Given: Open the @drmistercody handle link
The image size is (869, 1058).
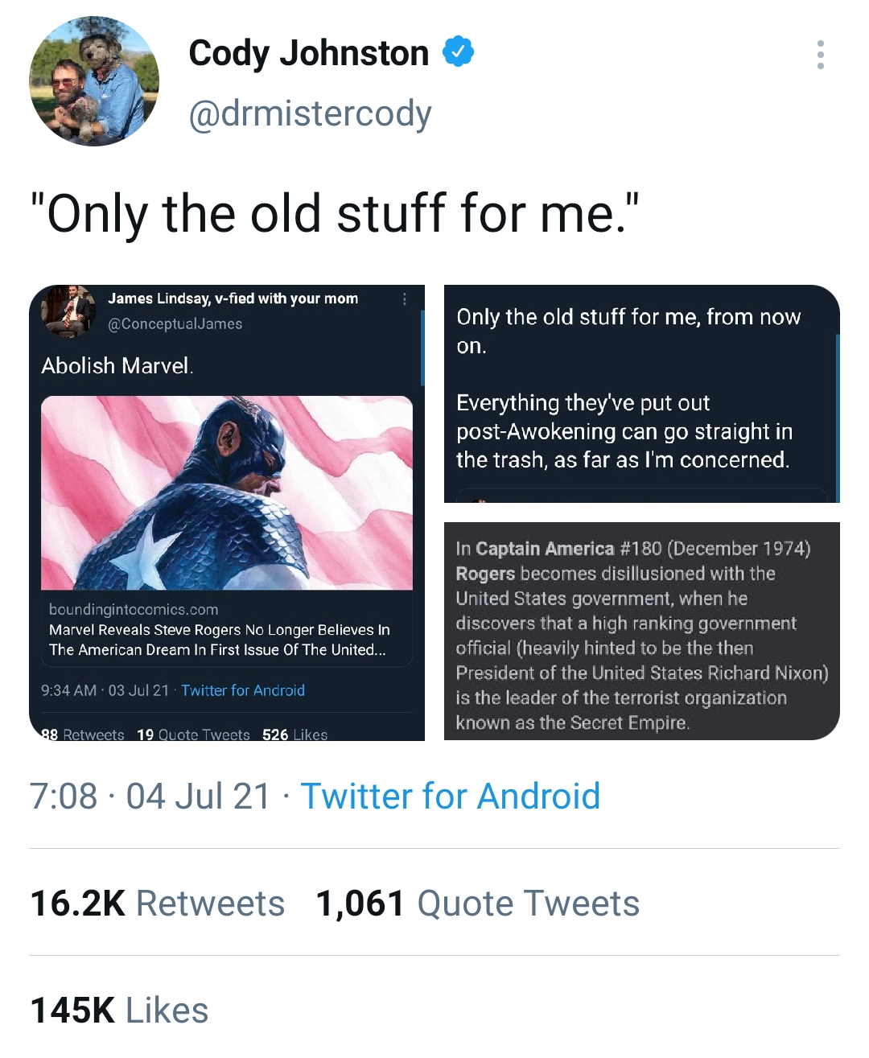Looking at the screenshot, I should (310, 113).
